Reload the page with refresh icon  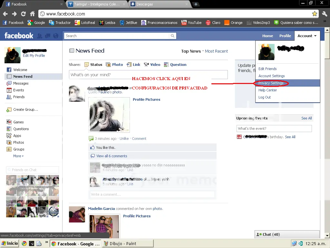(x=23, y=14)
